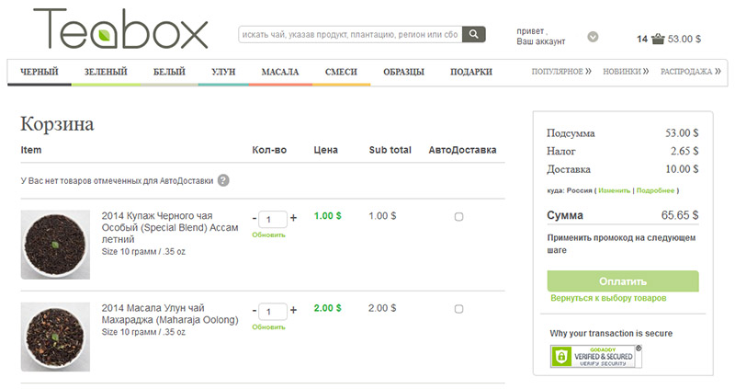This screenshot has height=389, width=735.
Task: Click the 53.00 $ cart total in header
Action: click(684, 39)
